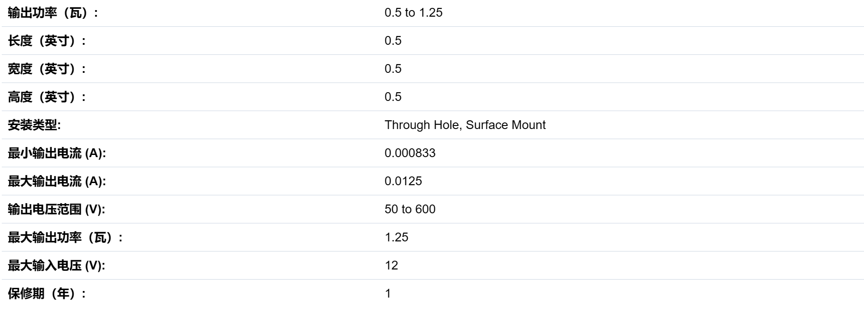The height and width of the screenshot is (316, 864).
Task: Click the 最大输出电流 (A) label
Action: tap(57, 181)
